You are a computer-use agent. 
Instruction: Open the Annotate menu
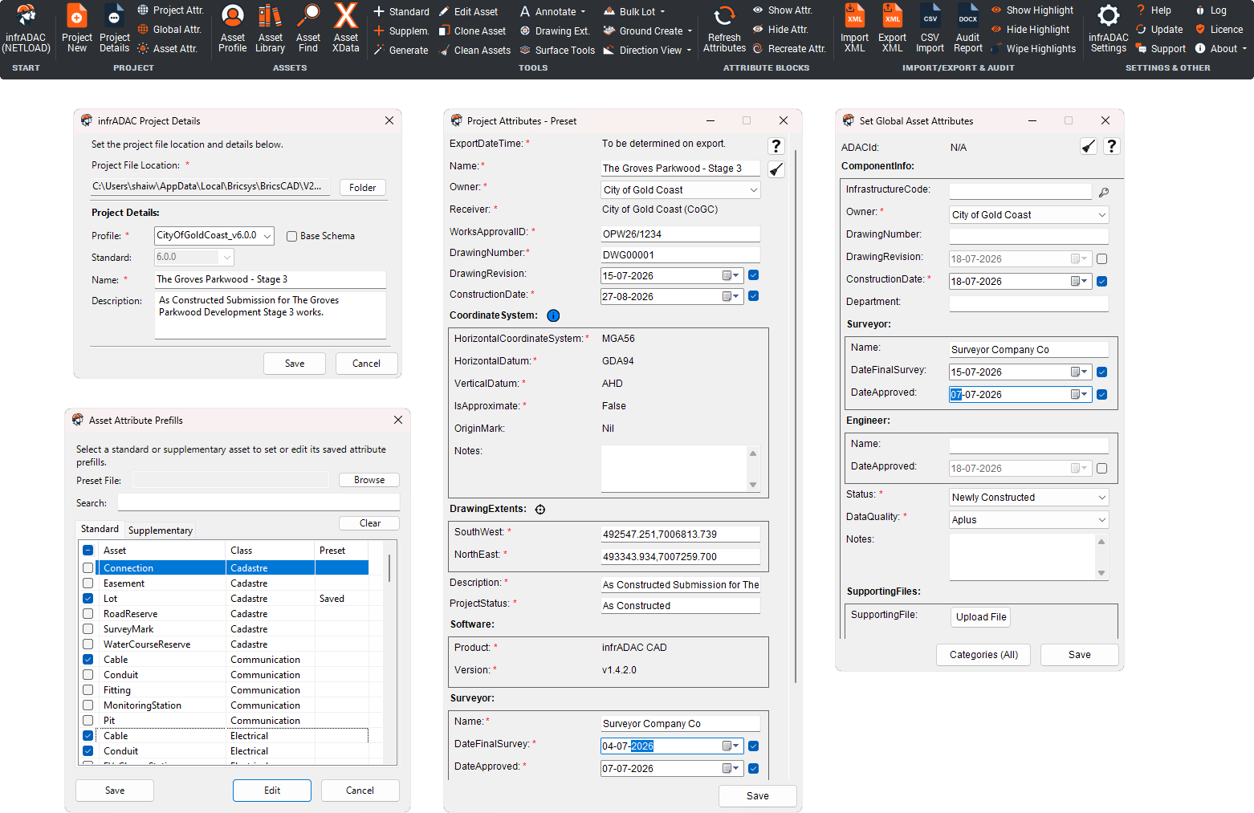pyautogui.click(x=552, y=11)
